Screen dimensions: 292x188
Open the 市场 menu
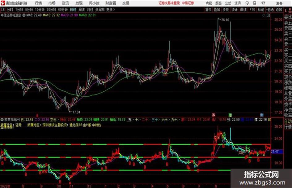tap(52, 3)
